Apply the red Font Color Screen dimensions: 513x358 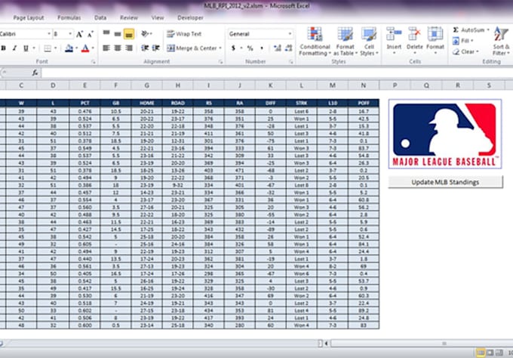[x=85, y=48]
